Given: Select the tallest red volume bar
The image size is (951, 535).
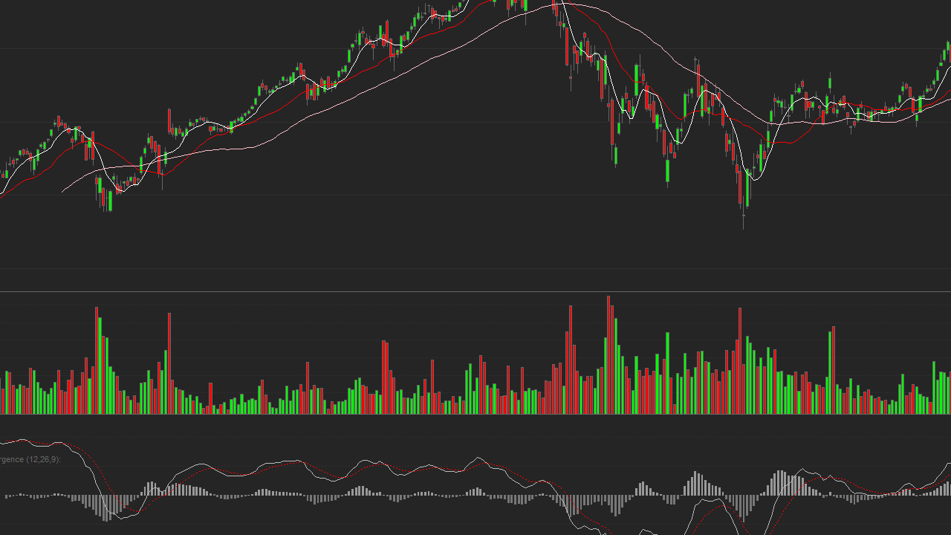Looking at the screenshot, I should 608,355.
